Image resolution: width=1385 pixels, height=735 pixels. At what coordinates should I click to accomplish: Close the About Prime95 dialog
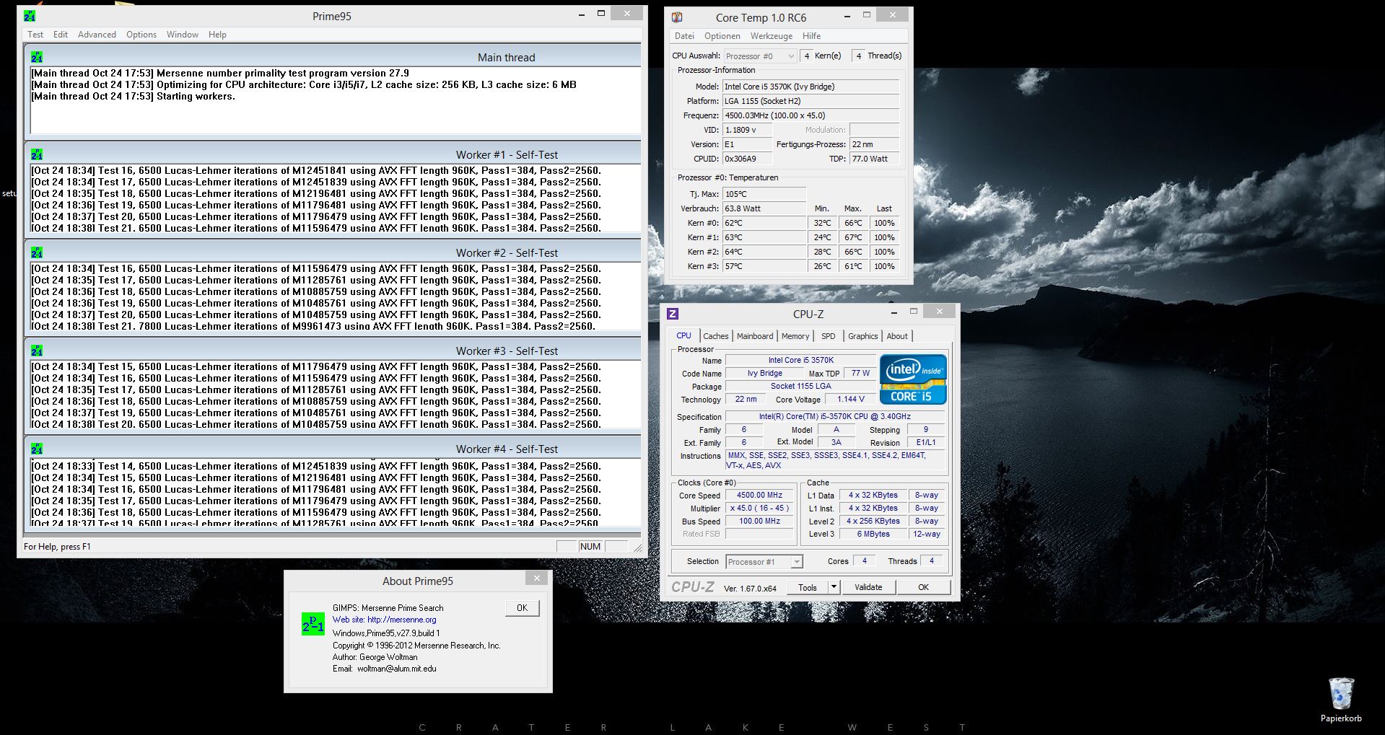click(536, 578)
